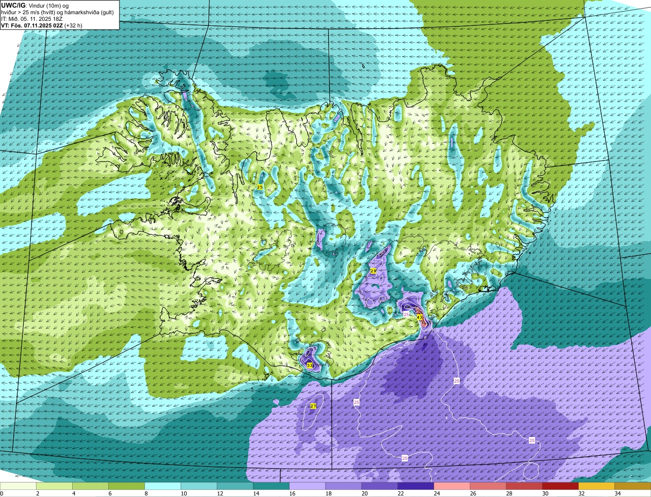Pick the 18–20 m/s purple legend swatch
This screenshot has height=497, width=651.
(x=343, y=486)
